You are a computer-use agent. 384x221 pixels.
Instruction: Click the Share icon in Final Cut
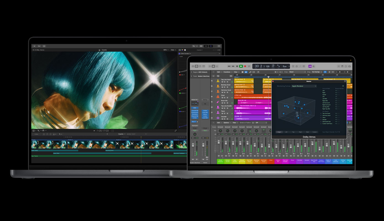click(219, 46)
